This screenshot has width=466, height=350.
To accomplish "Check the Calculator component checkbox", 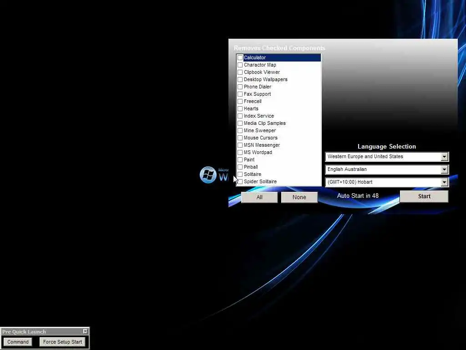I will 240,57.
